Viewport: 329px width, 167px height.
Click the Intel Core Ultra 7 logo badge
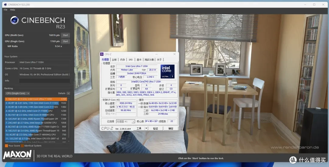[168, 71]
